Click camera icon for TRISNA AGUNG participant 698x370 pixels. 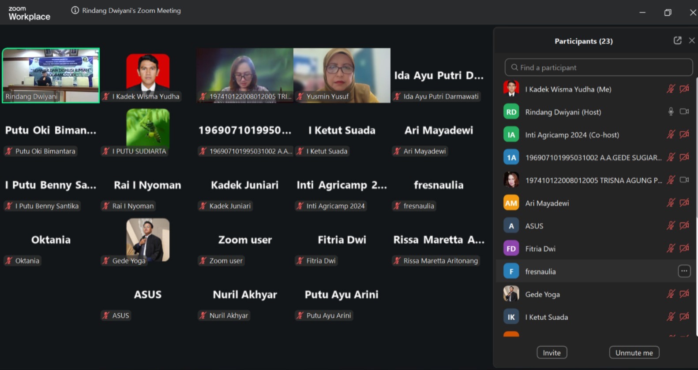click(x=684, y=180)
